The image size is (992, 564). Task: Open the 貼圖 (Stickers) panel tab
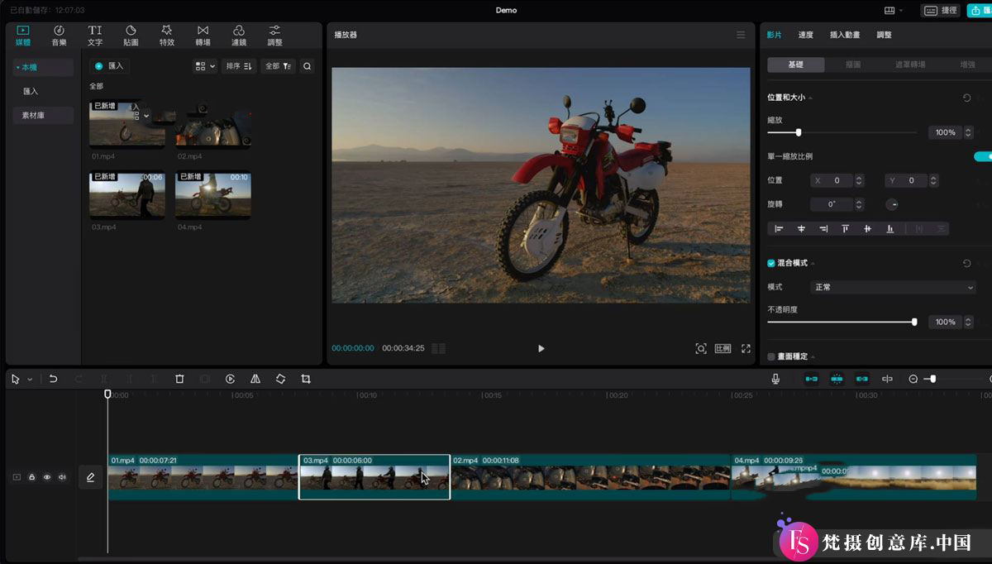(x=131, y=36)
